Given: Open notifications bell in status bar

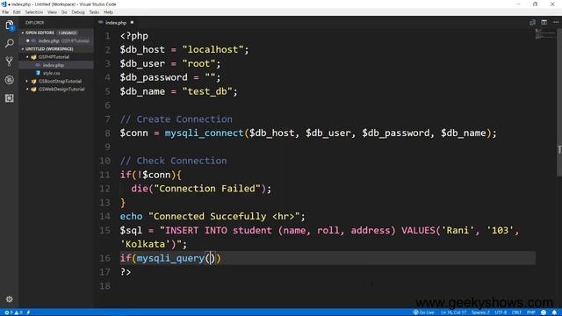Looking at the screenshot, I should click(554, 312).
